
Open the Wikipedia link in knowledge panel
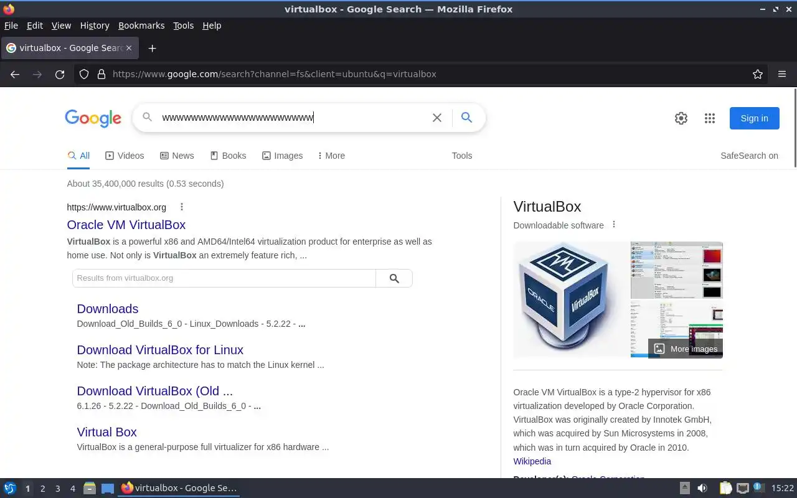(532, 461)
